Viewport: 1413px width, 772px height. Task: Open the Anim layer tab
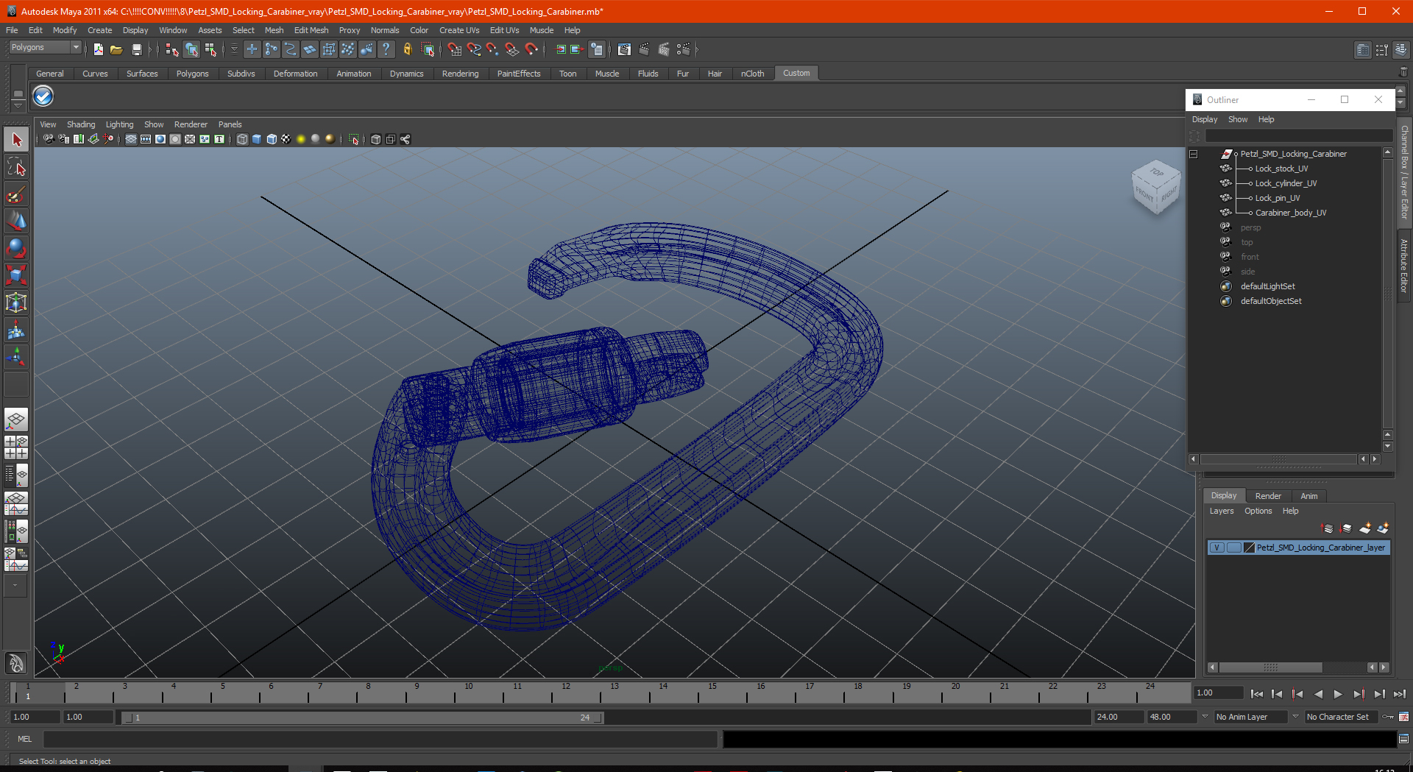click(x=1308, y=496)
